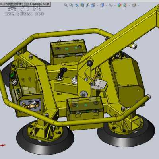Click the Zoom to Fit icon
This screenshot has height=159, width=159.
tap(66, 5)
